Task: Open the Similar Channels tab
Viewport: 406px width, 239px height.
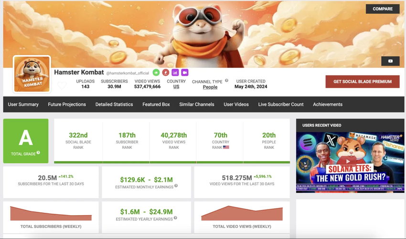Action: 197,104
